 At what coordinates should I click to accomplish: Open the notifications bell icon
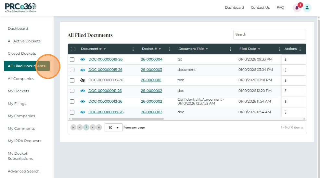click(x=297, y=8)
